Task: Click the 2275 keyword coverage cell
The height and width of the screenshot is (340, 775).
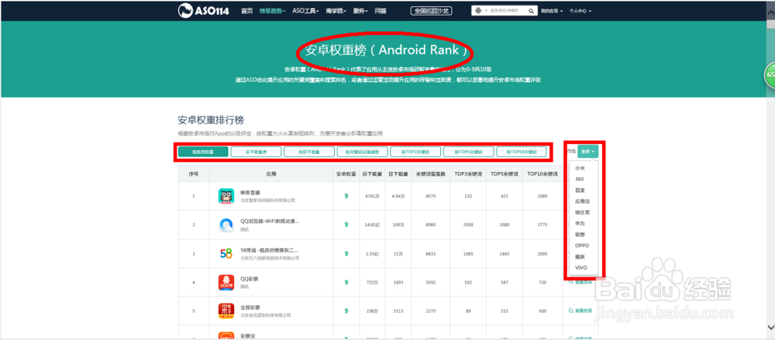Action: coord(430,311)
